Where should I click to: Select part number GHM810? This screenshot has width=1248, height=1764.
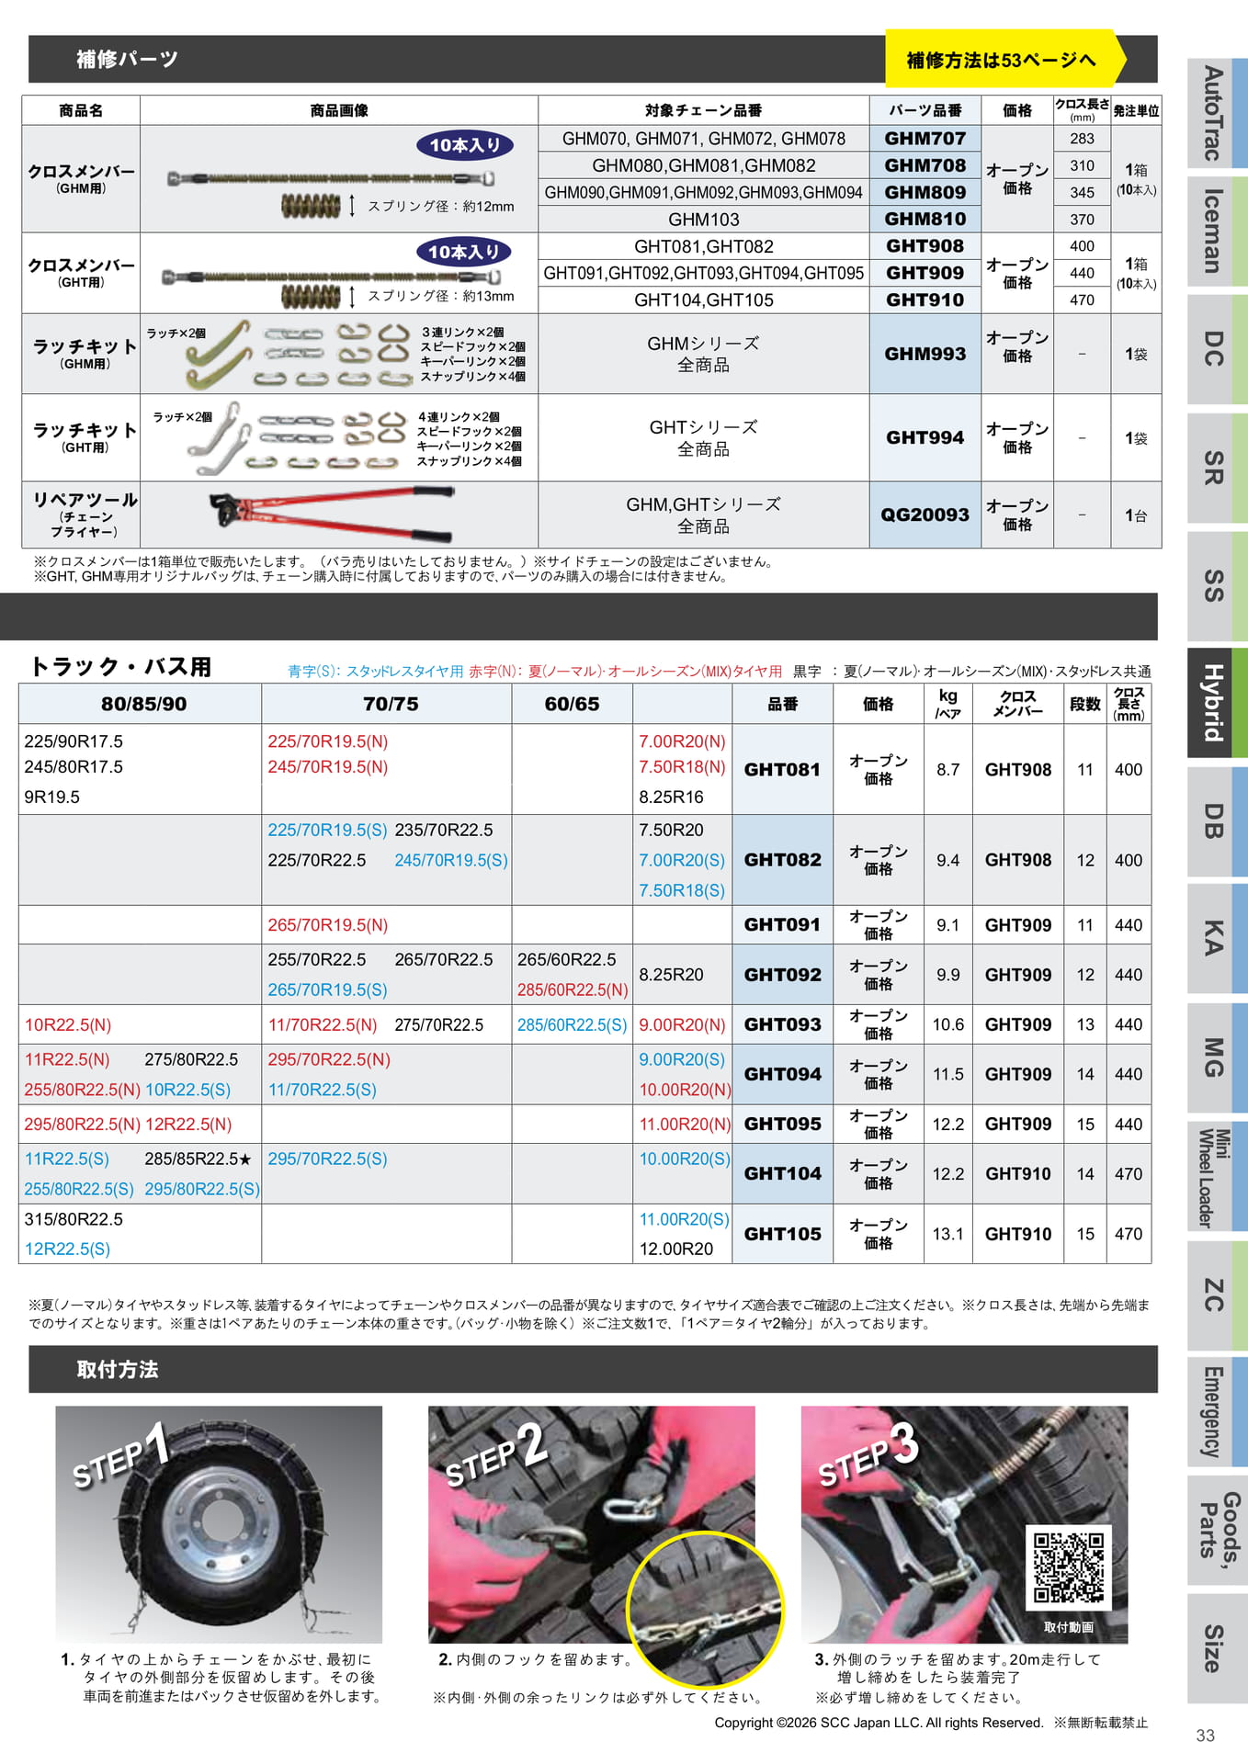pyautogui.click(x=925, y=219)
